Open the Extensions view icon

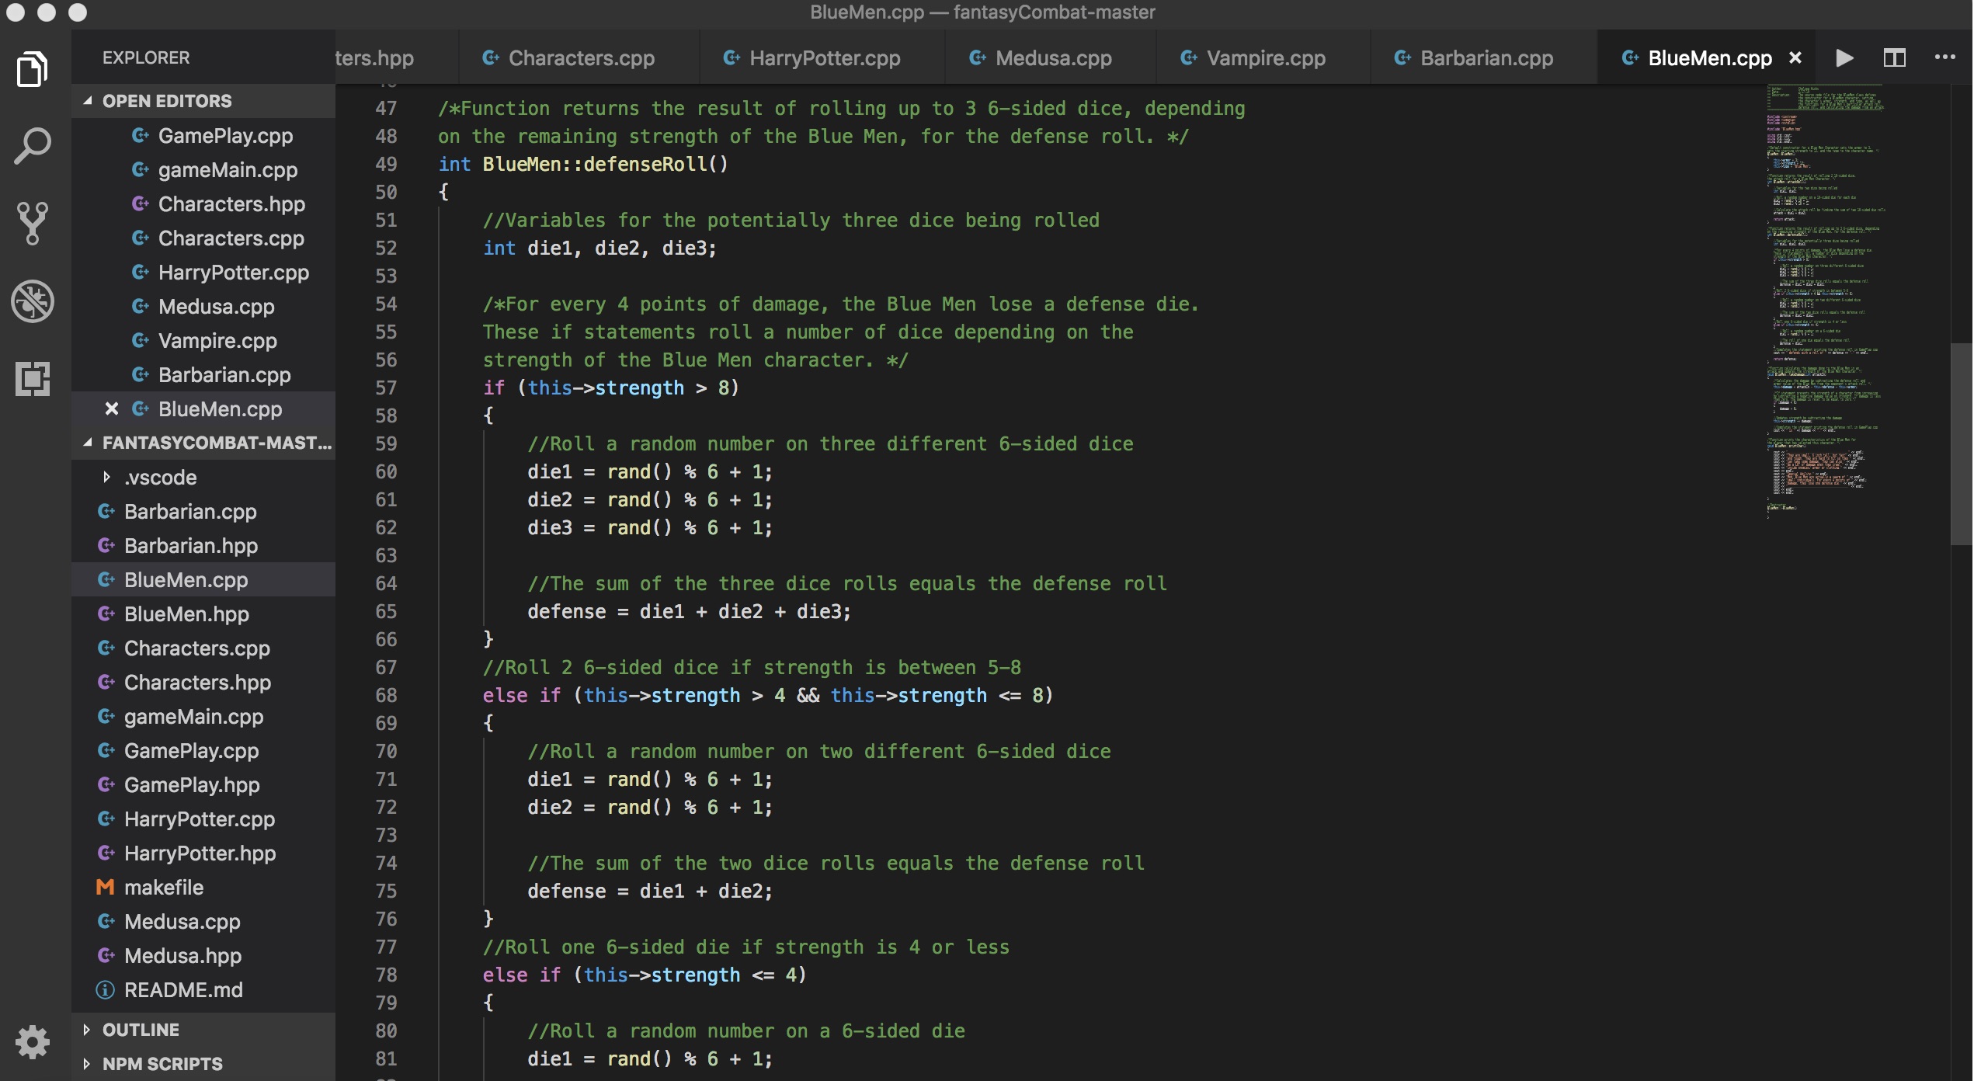point(32,378)
